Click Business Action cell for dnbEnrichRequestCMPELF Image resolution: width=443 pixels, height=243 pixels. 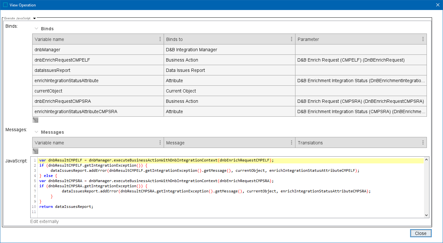coord(229,60)
